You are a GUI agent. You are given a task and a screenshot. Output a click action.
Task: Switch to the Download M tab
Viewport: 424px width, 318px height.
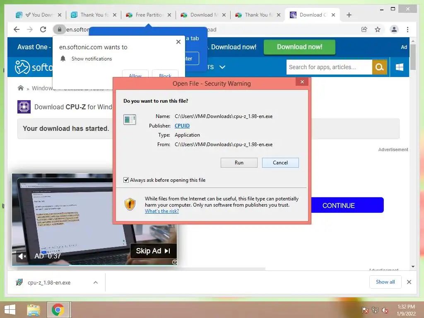point(203,15)
